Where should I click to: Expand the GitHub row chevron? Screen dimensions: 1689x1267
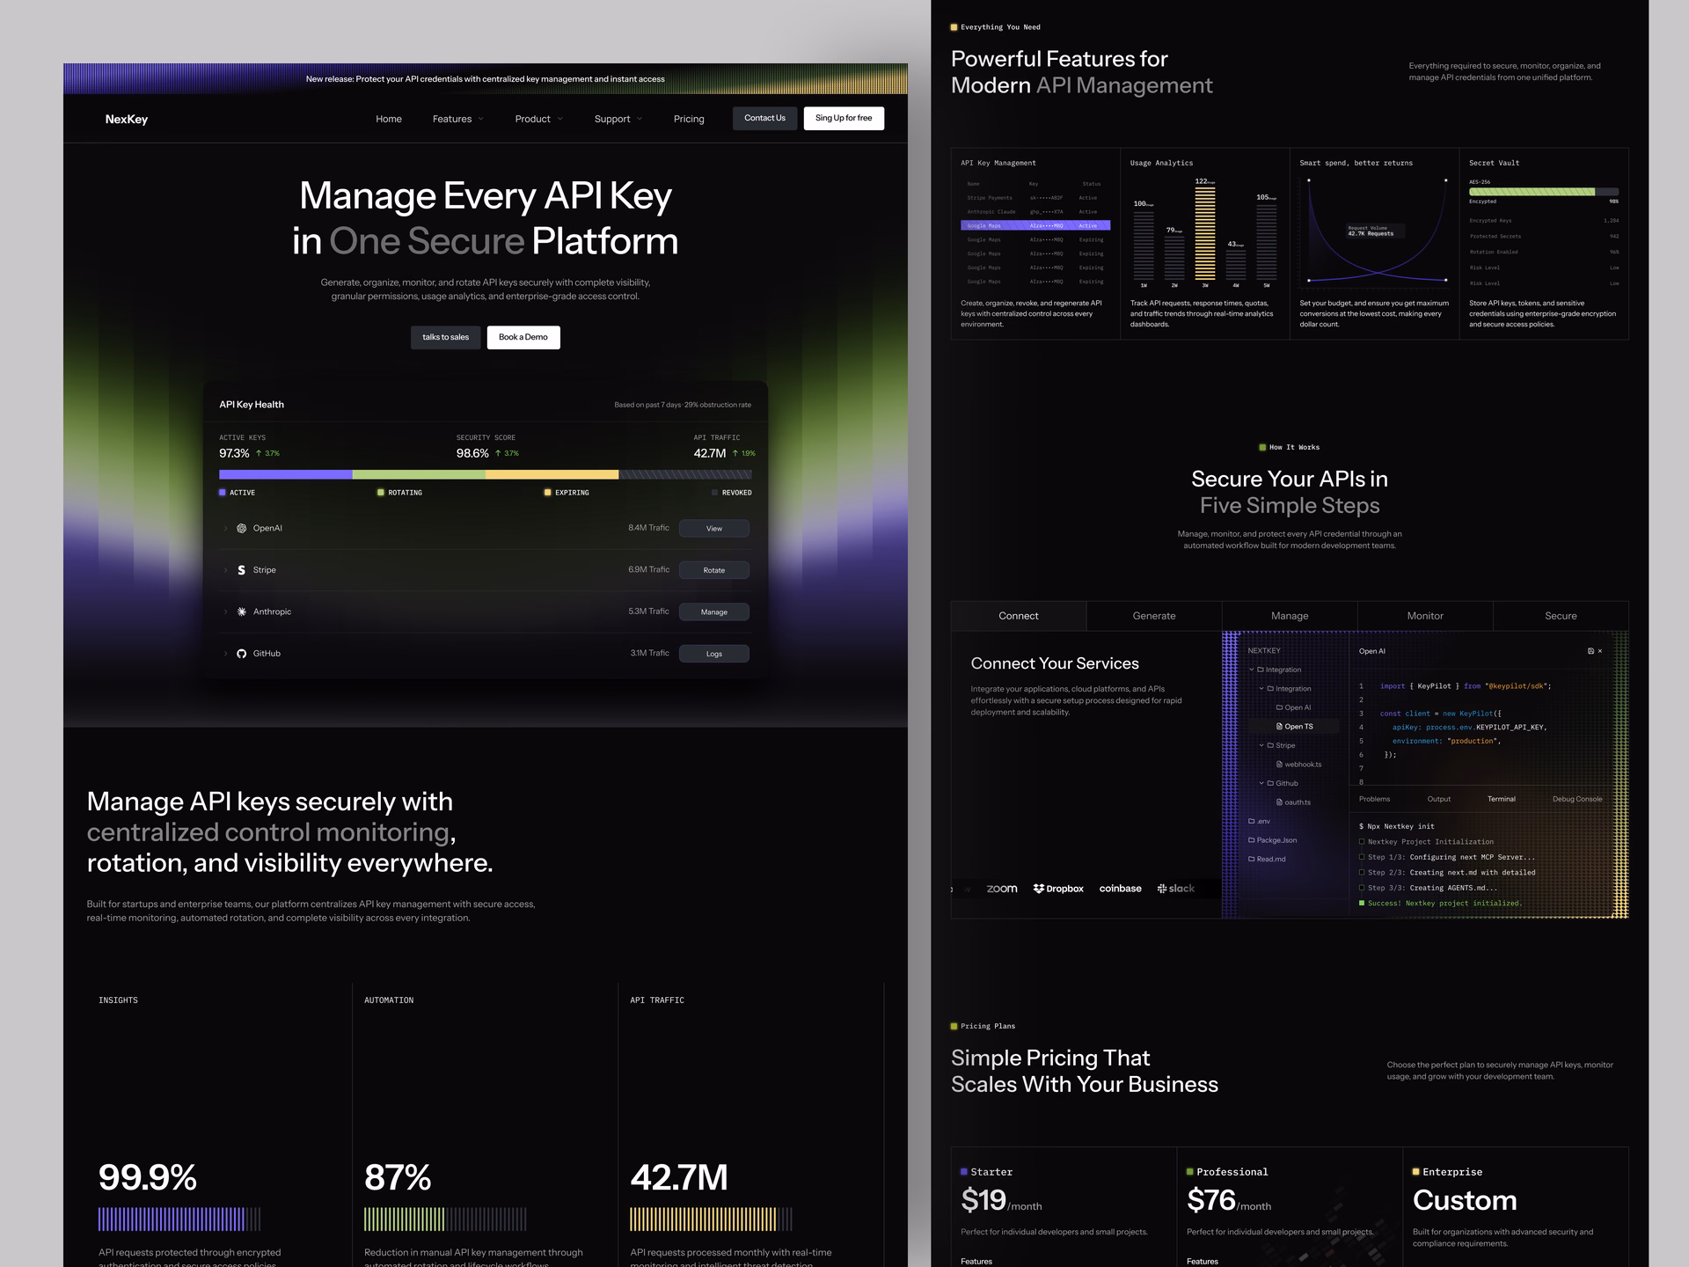(x=225, y=654)
